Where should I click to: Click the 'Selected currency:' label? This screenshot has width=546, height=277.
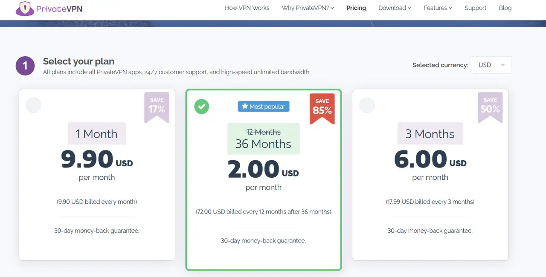pos(440,65)
